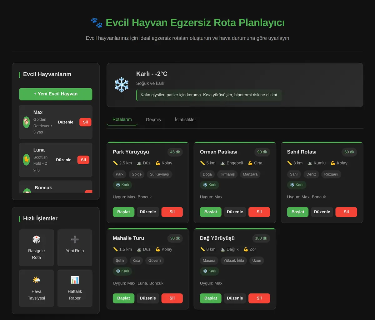Delete the Mahalle Turu route
The width and height of the screenshot is (375, 320).
[x=172, y=298]
